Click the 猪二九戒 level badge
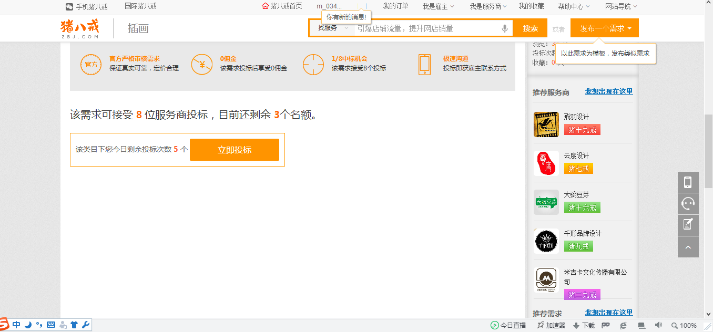Viewport: 713px width, 332px height. pyautogui.click(x=582, y=295)
